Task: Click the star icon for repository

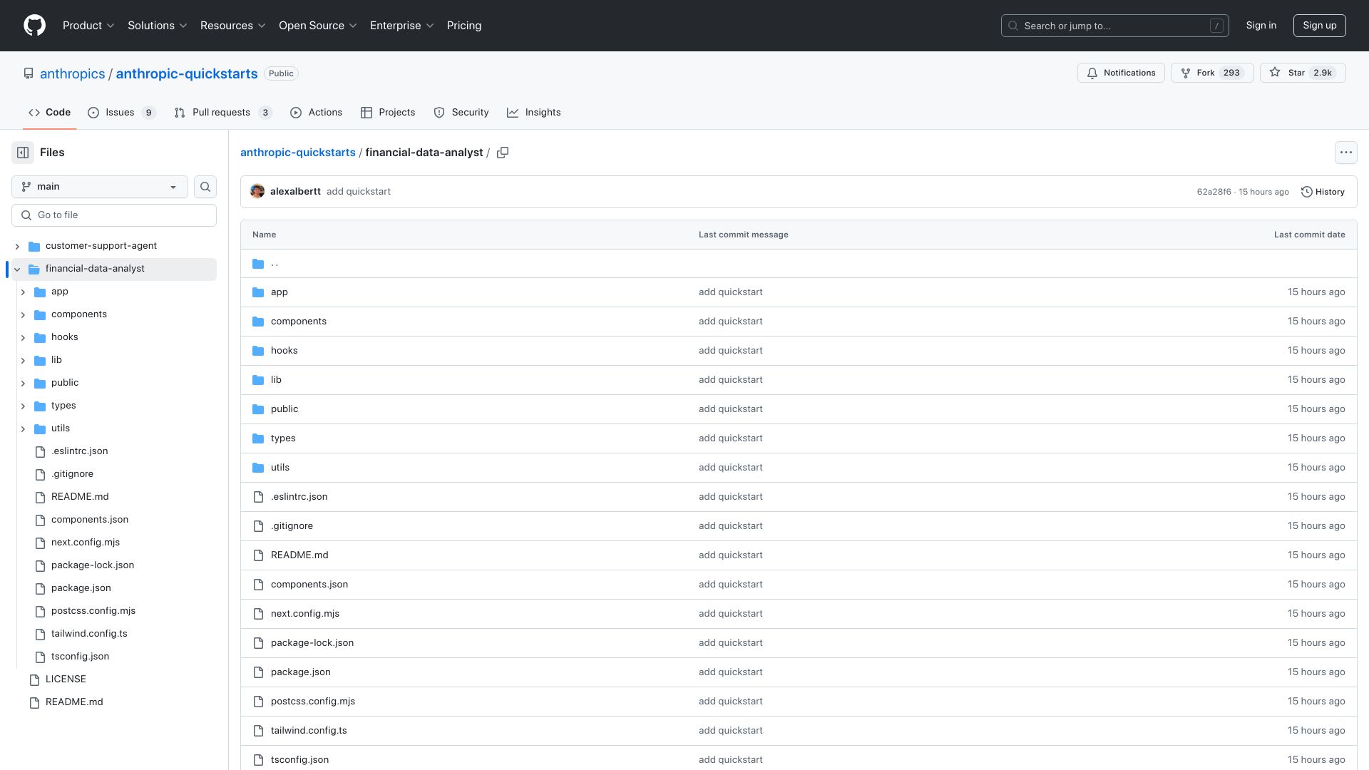Action: click(x=1275, y=73)
